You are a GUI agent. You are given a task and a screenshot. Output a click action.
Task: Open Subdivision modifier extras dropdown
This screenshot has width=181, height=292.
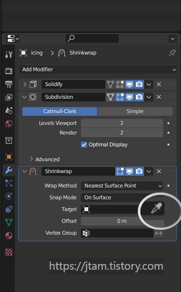149,97
